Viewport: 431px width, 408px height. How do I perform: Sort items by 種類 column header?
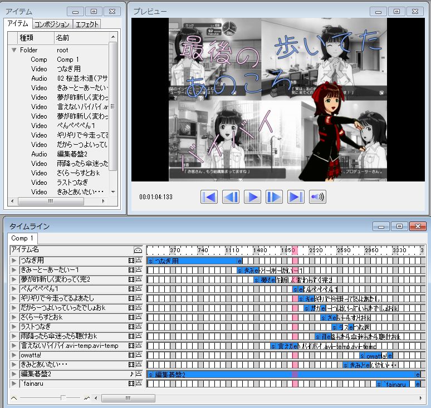coord(36,38)
